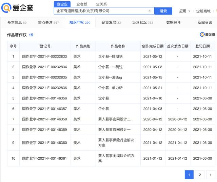Select registration number 国作登字-2021-F-00232836

[44, 88]
